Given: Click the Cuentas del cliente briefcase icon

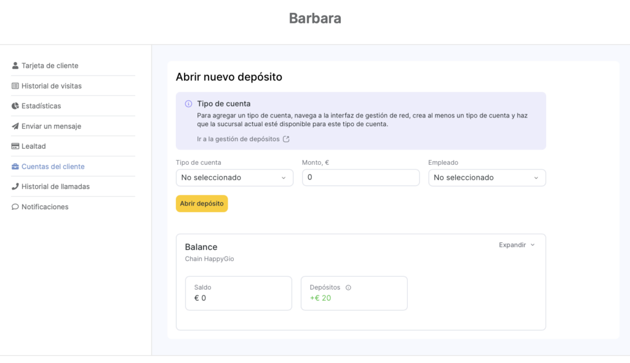Looking at the screenshot, I should pyautogui.click(x=15, y=167).
